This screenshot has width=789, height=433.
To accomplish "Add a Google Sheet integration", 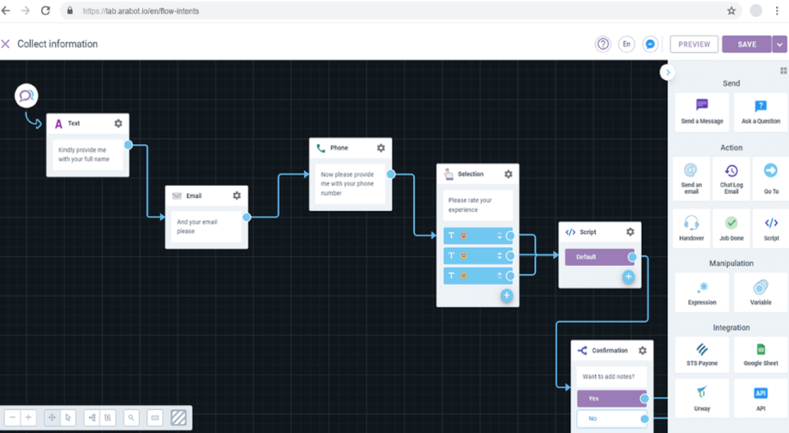I will point(761,355).
